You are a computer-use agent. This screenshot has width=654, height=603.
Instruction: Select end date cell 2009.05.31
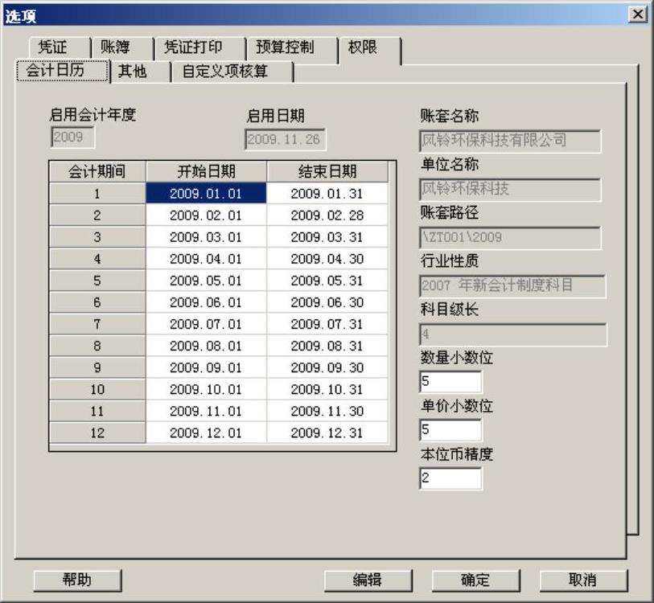coord(327,281)
